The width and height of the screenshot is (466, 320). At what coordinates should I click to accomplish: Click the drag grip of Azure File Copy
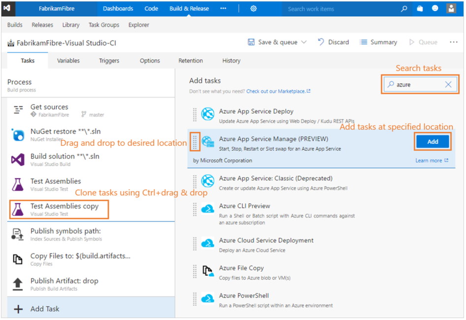click(195, 271)
